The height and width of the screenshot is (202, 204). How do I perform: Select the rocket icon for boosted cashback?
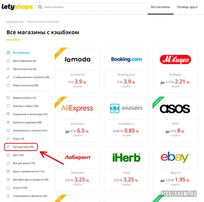[8, 77]
